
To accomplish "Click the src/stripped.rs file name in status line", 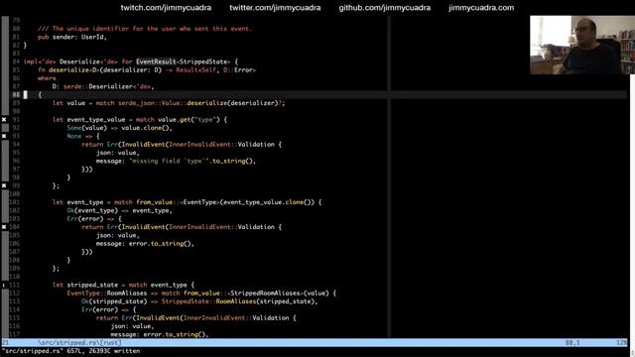I will pos(79,342).
